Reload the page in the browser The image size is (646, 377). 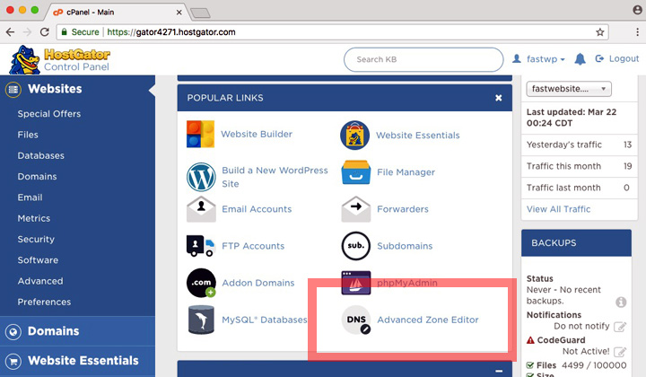point(45,32)
